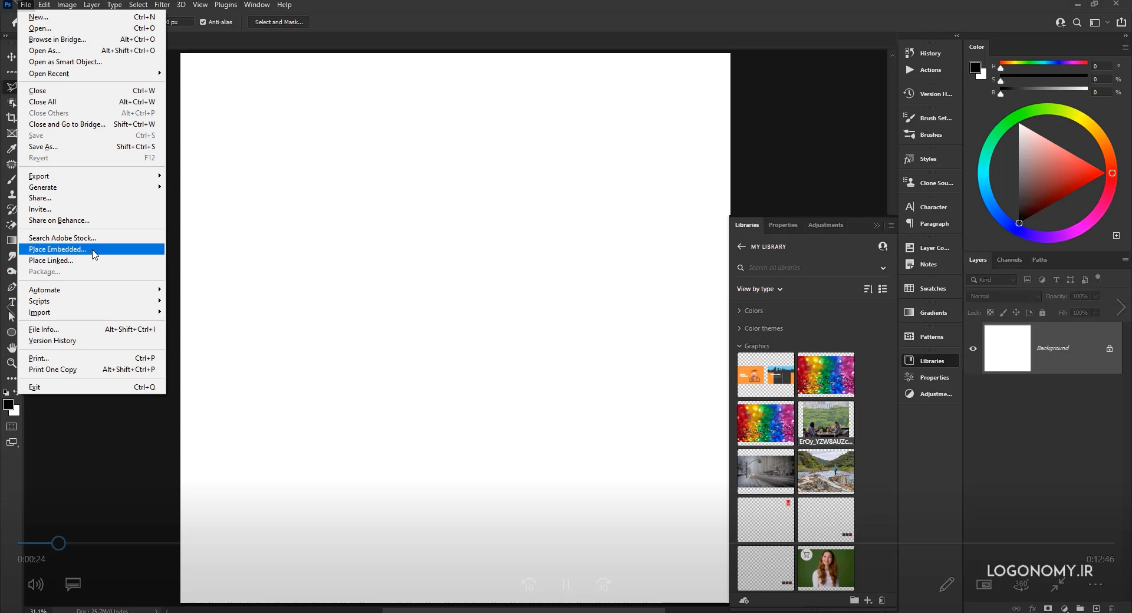Open the View by type dropdown

(x=759, y=289)
